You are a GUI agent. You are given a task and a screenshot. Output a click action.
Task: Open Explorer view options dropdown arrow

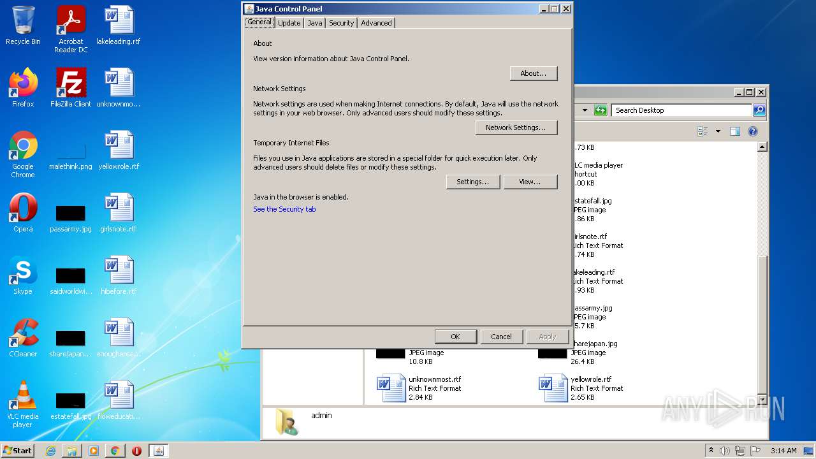tap(718, 131)
